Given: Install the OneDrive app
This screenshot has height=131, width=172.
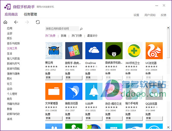Looking at the screenshot, I should tap(94, 78).
